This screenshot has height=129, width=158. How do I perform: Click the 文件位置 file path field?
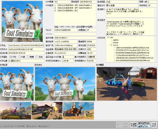click(x=26, y=61)
